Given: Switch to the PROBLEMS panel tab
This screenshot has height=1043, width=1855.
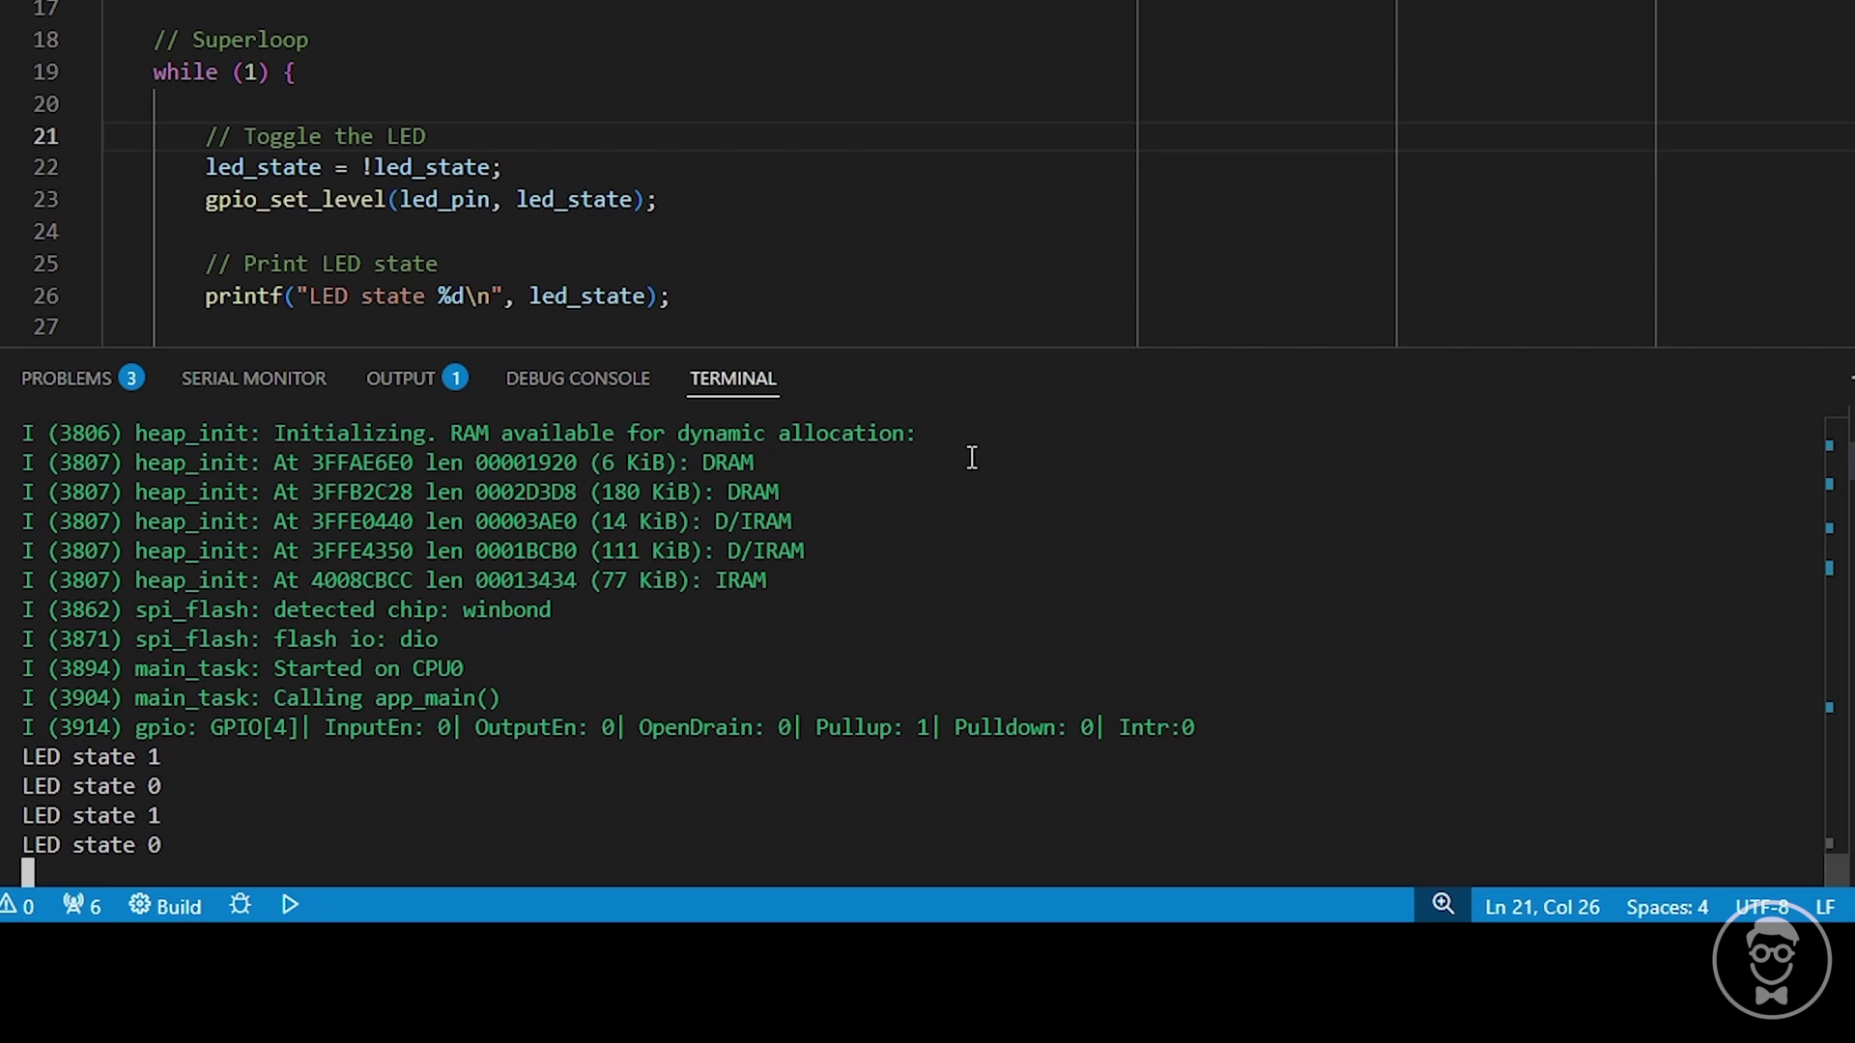Looking at the screenshot, I should 67,379.
